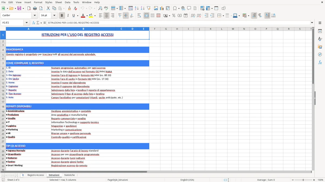Viewport: 325px width, 182px height.
Task: Switch to the Registro Accessi sheet
Action: 35,175
